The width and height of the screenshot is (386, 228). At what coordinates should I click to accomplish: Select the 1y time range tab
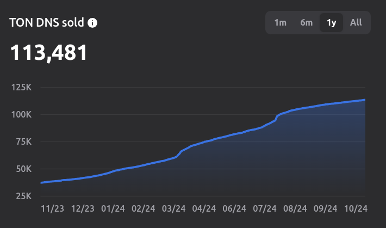coord(331,23)
